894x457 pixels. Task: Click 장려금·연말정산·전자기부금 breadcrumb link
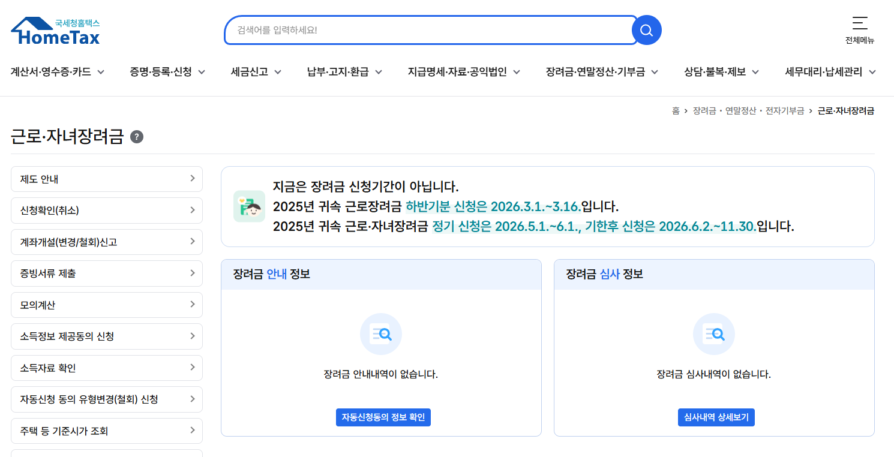pyautogui.click(x=748, y=111)
